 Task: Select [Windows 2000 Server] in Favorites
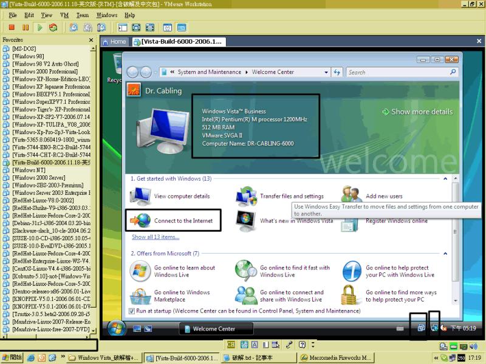[x=39, y=178]
